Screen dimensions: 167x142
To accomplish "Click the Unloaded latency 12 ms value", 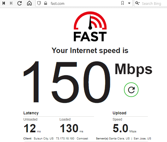I will pyautogui.click(x=32, y=128).
